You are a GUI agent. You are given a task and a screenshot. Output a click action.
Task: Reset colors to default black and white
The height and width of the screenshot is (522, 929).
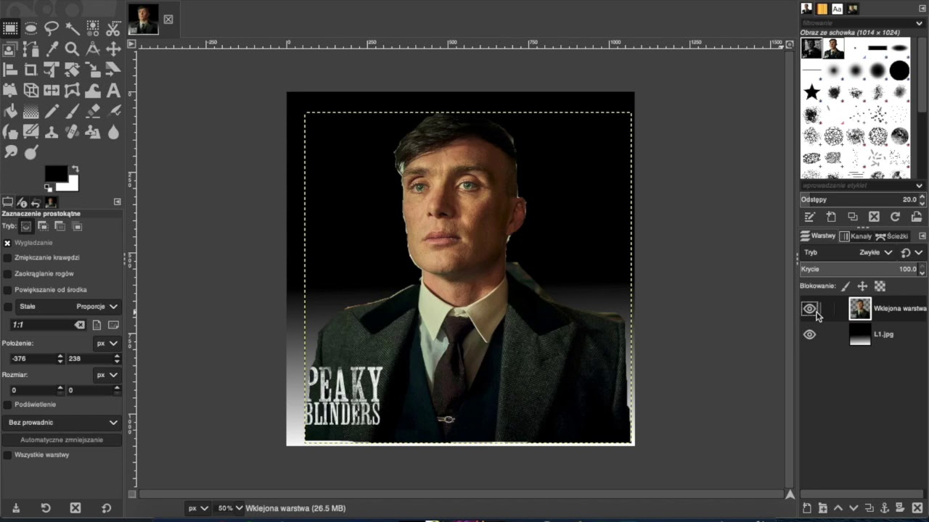point(49,187)
